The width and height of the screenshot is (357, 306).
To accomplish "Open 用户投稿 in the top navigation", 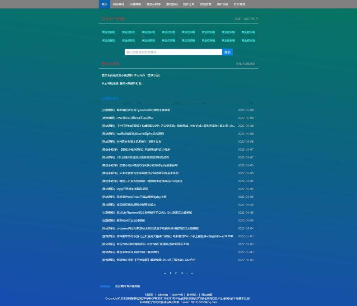I will pos(222,4).
